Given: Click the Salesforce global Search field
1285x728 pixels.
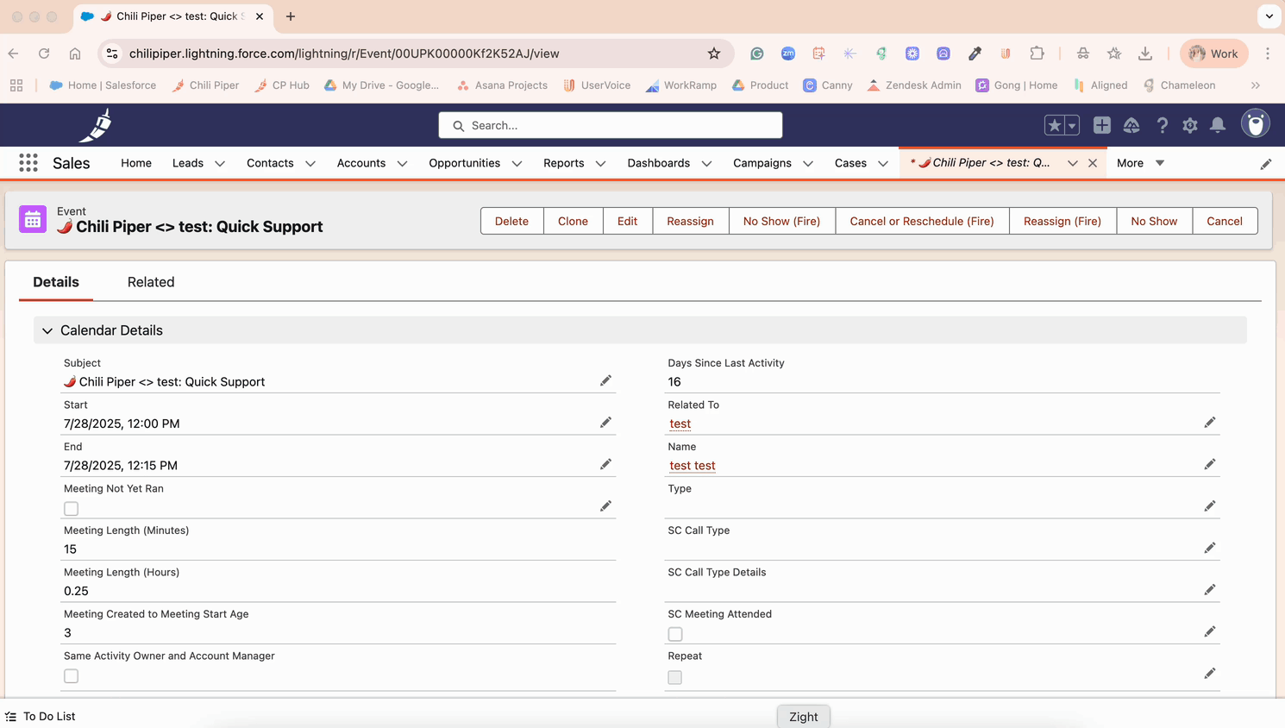Looking at the screenshot, I should pos(611,125).
